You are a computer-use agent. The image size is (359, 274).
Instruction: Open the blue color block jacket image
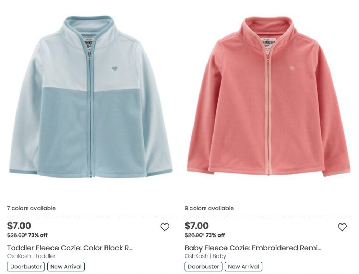click(x=91, y=97)
